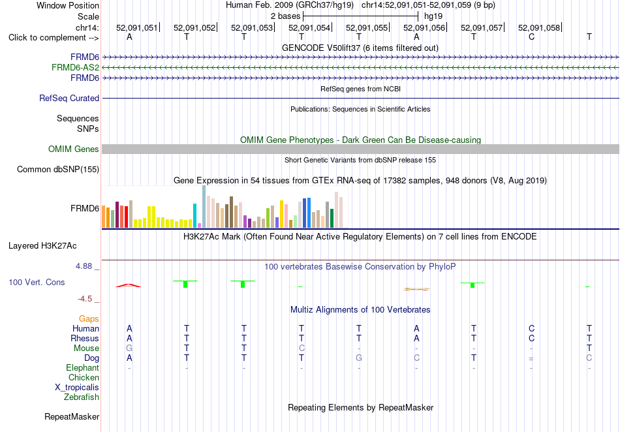Click FRMD6 label beside GTEx expression bars
620x432 pixels.
click(x=85, y=208)
